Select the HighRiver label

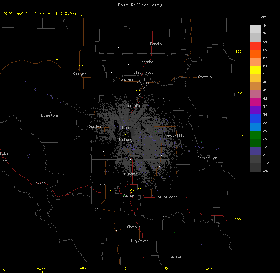point(140,241)
